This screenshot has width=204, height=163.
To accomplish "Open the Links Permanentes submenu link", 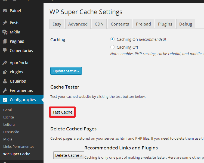I will [19, 146].
